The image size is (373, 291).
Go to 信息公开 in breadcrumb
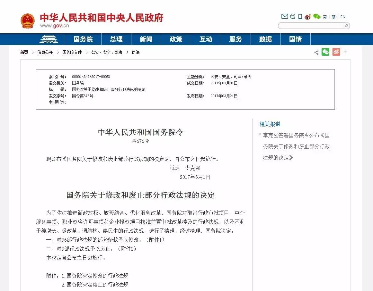tap(45, 52)
